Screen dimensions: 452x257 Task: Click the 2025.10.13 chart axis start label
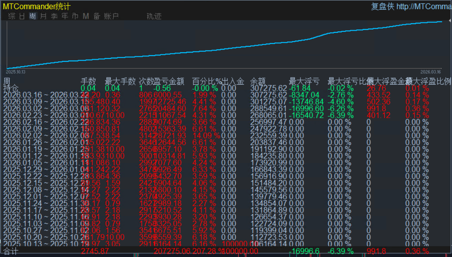pyautogui.click(x=16, y=72)
